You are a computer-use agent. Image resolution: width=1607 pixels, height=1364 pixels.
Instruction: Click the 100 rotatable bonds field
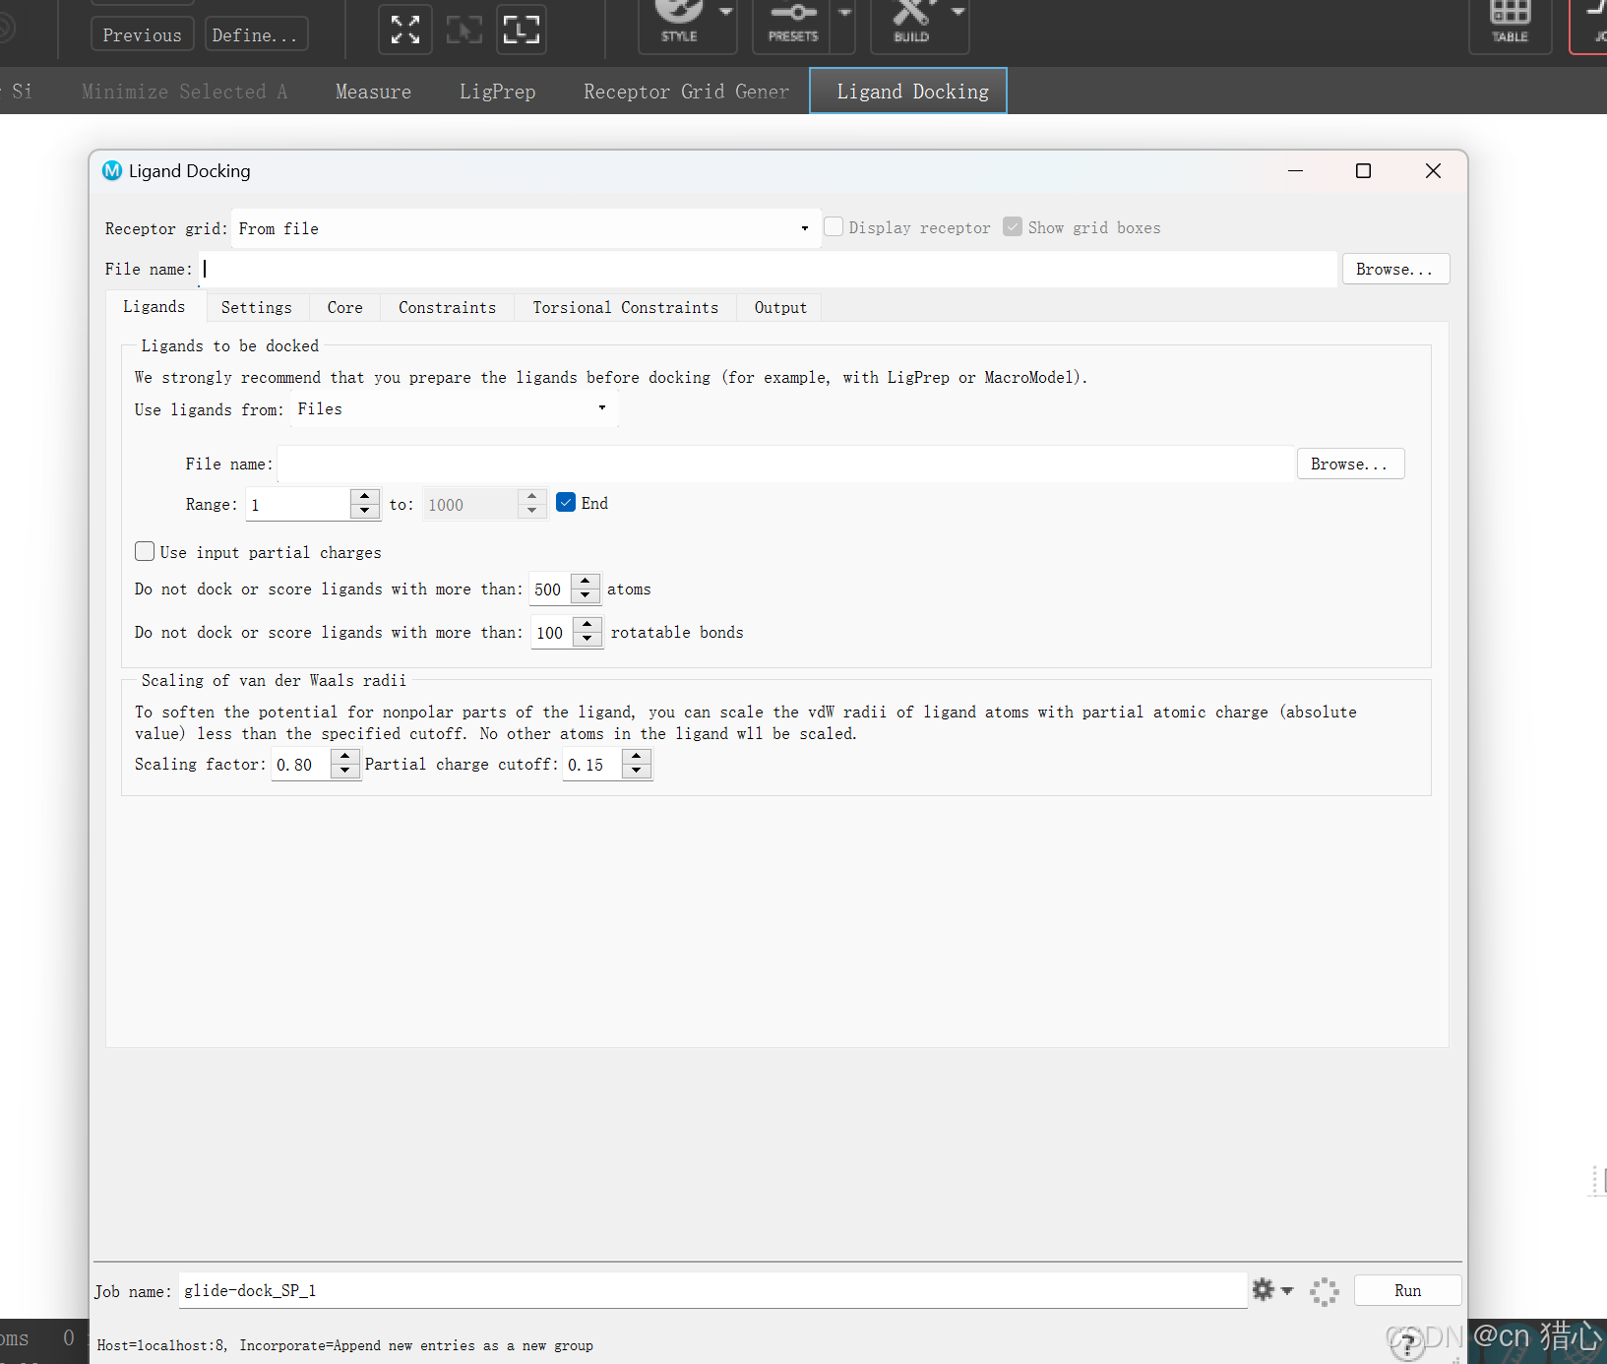pyautogui.click(x=552, y=632)
